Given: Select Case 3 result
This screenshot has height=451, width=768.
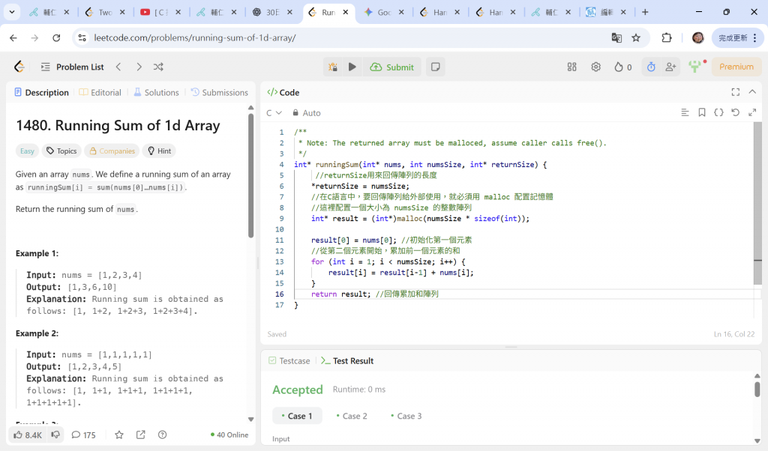Looking at the screenshot, I should point(406,416).
